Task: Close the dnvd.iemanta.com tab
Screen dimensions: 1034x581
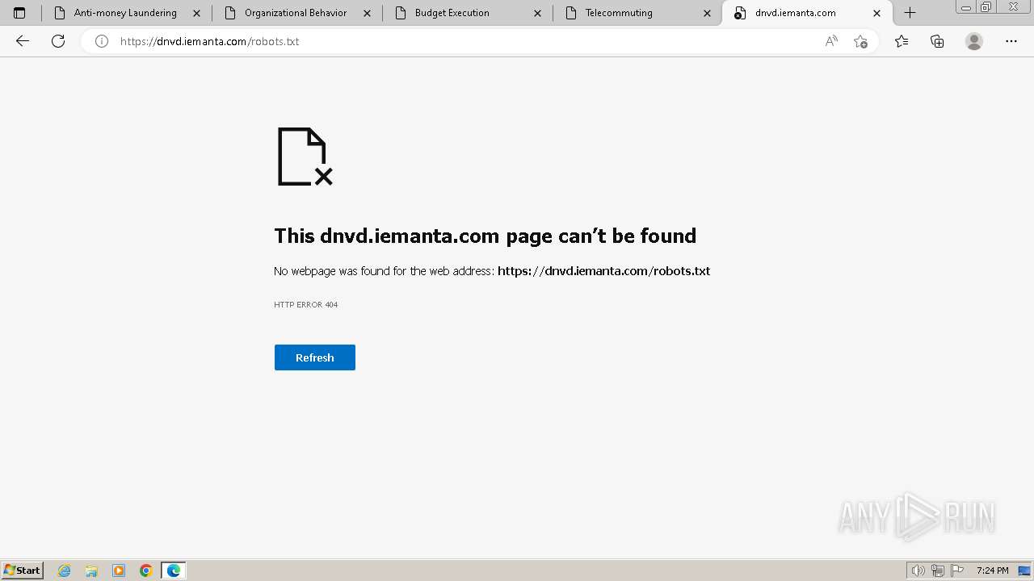Action: point(877,13)
